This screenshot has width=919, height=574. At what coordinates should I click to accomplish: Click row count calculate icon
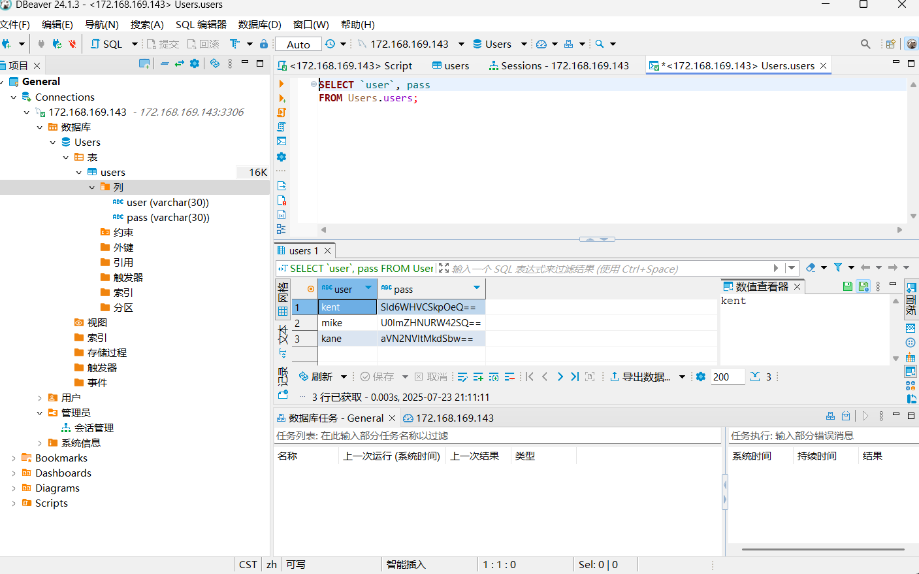coord(755,377)
